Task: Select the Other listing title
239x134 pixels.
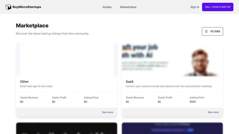Action: 24,82
